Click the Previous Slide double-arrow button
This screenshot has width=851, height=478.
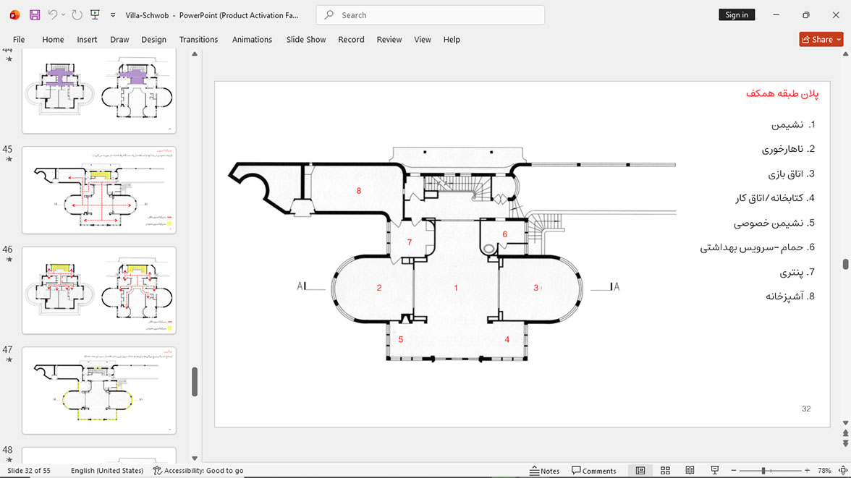(x=845, y=433)
